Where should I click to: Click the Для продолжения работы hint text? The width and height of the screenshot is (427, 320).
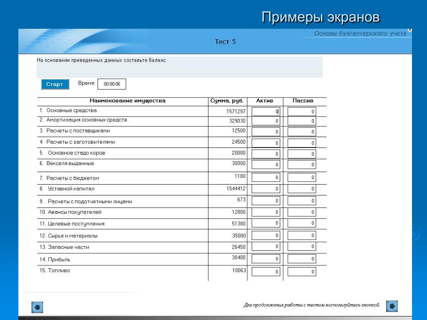point(311,305)
